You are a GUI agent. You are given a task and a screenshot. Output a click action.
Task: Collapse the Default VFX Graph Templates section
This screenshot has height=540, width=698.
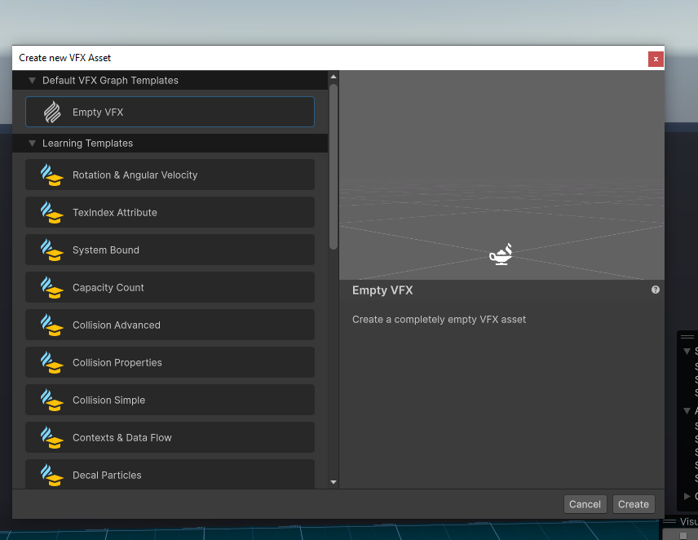click(x=32, y=80)
